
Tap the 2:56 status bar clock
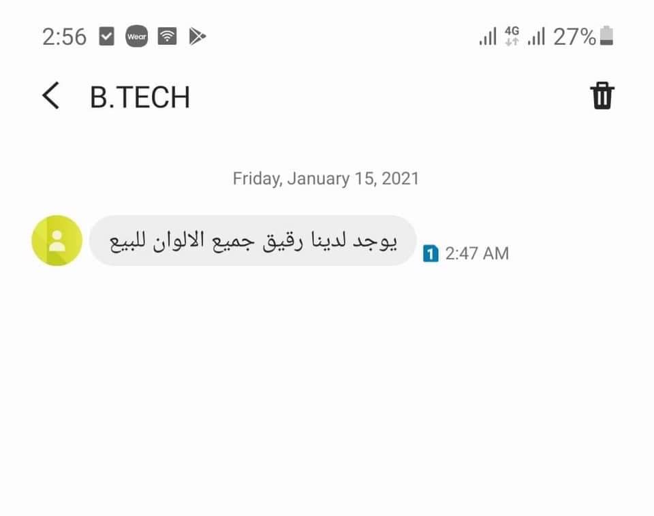click(64, 37)
